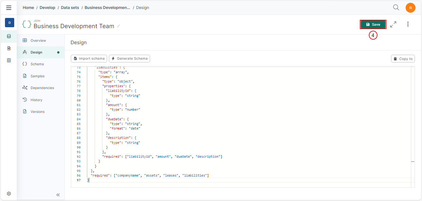
Task: Collapse the side navigation with double chevron
Action: tap(58, 195)
